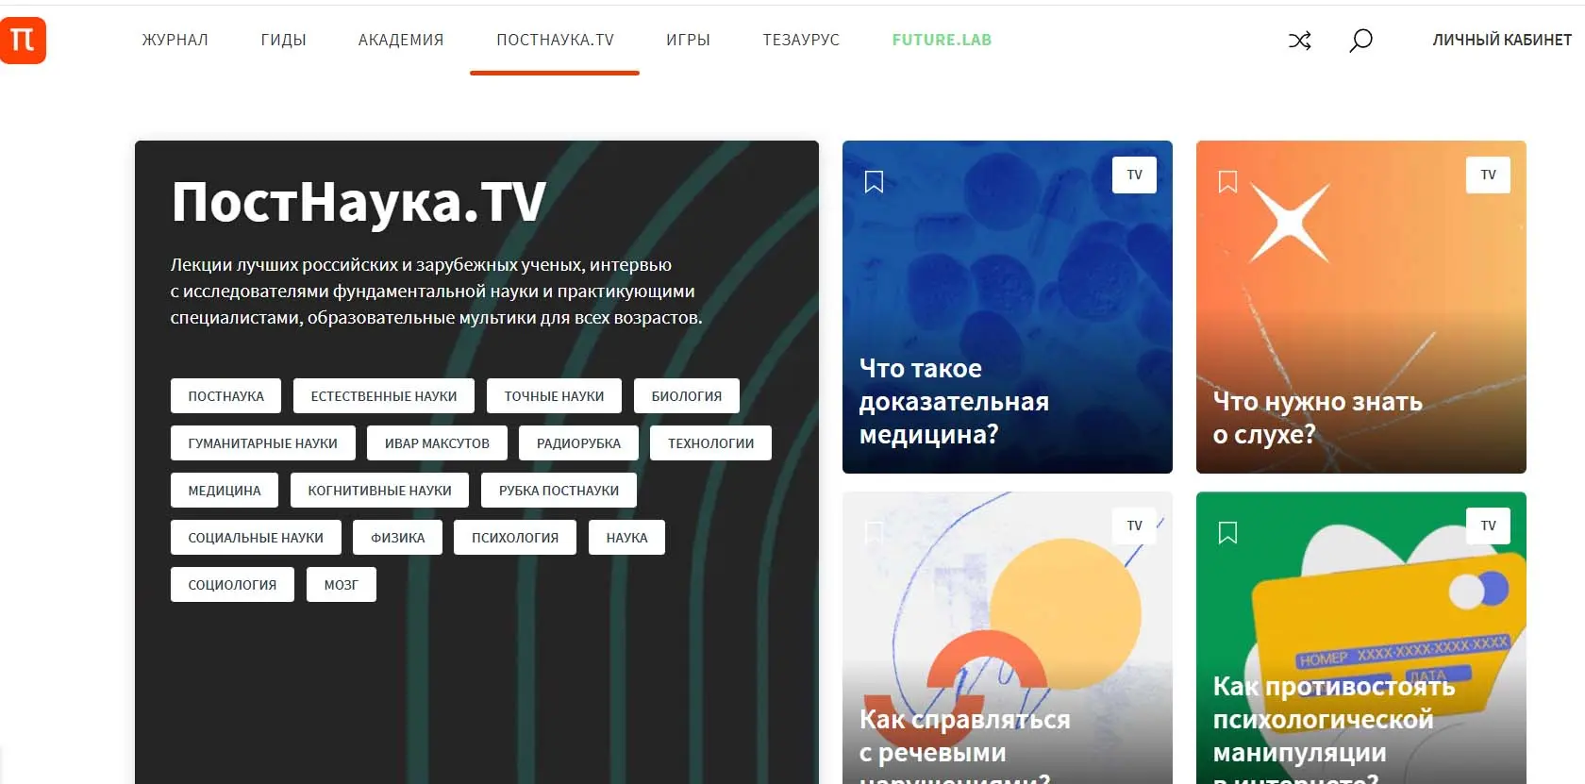Filter by the ПСИХОЛОГИЯ tag
This screenshot has width=1585, height=784.
point(515,538)
